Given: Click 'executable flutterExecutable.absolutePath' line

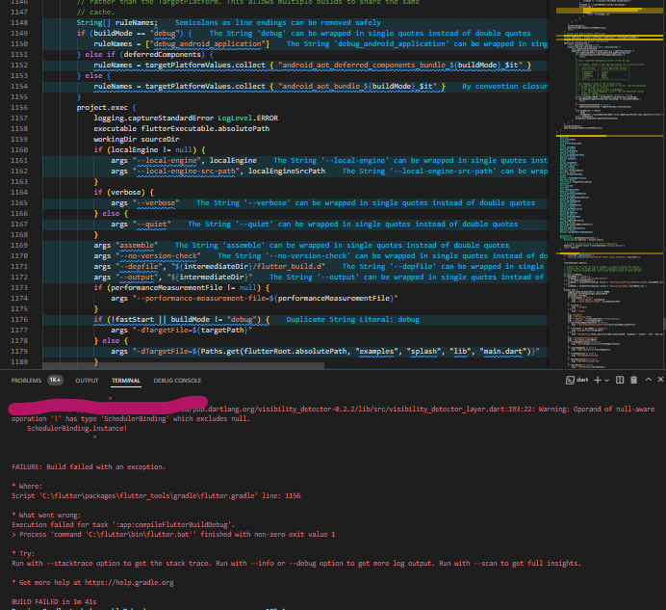Looking at the screenshot, I should click(x=181, y=128).
